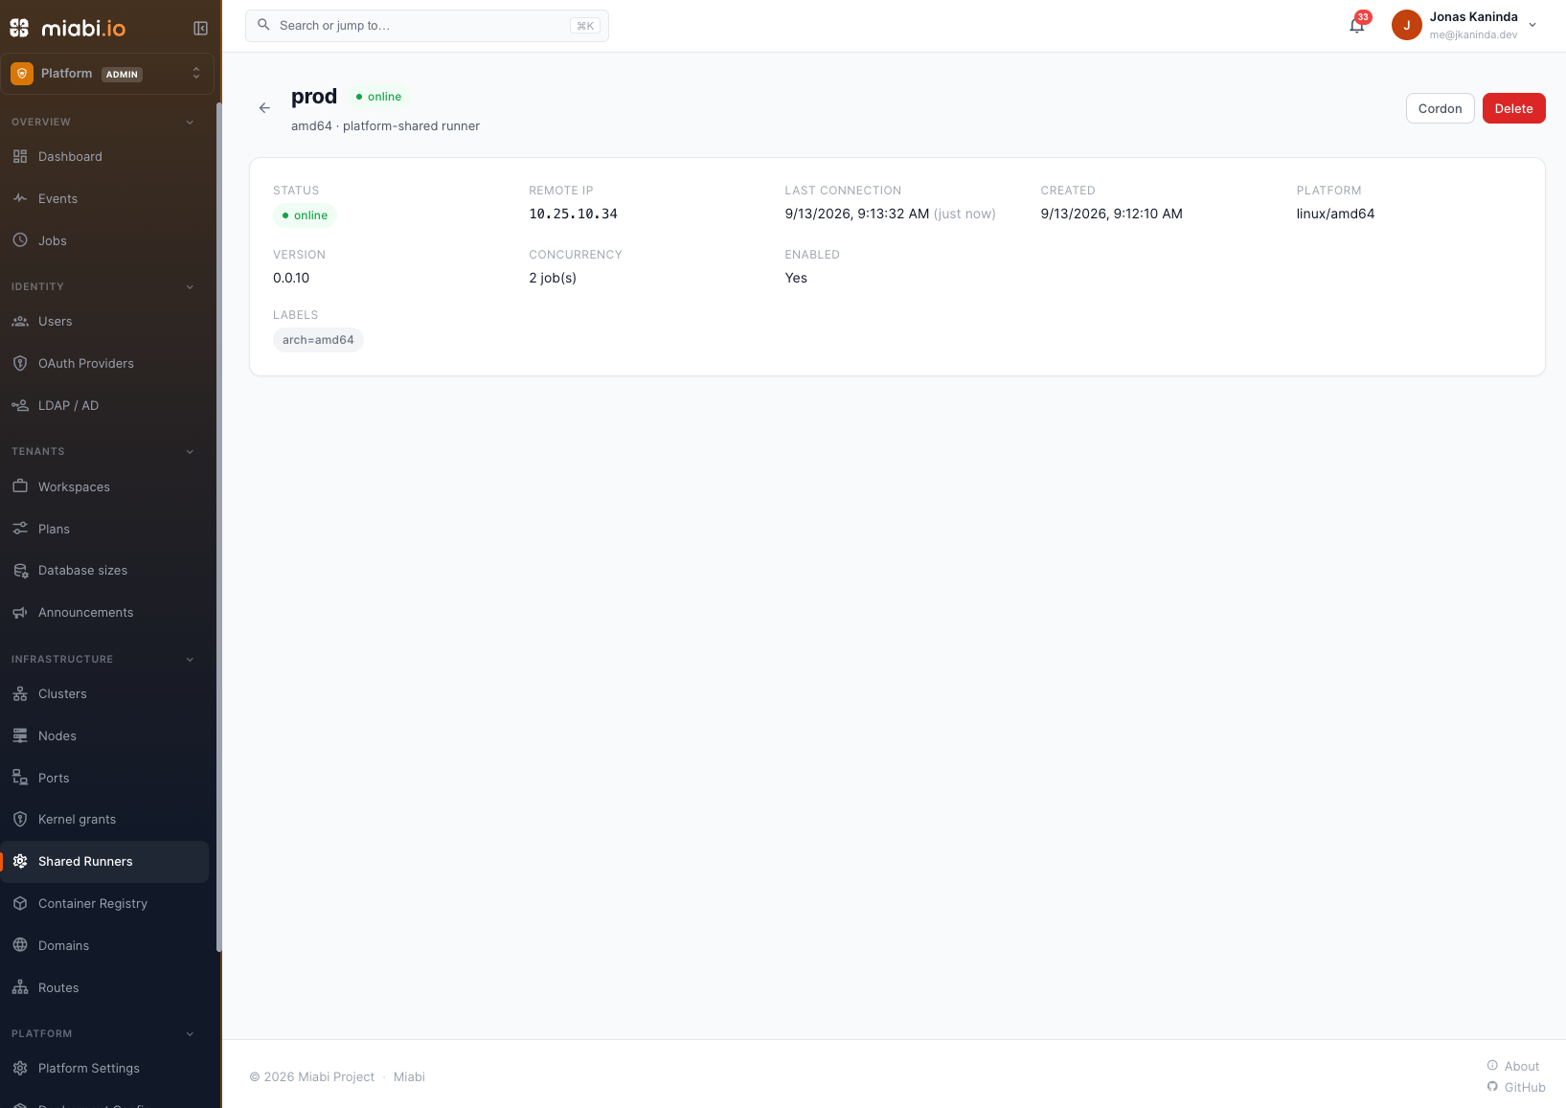Open OAuth Providers shield icon
Viewport: 1566px width, 1108px height.
click(20, 363)
